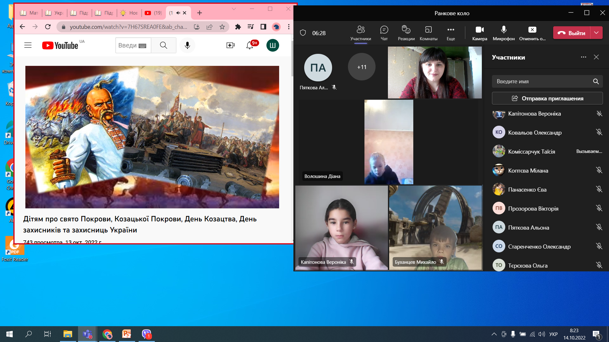Click the video player thumbnail of Cossack
Image resolution: width=609 pixels, height=342 pixels.
pos(152,137)
